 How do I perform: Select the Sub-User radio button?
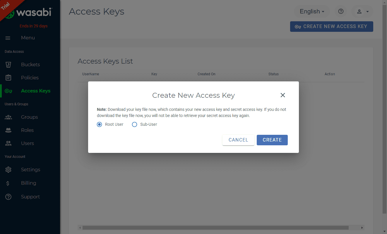tap(135, 124)
